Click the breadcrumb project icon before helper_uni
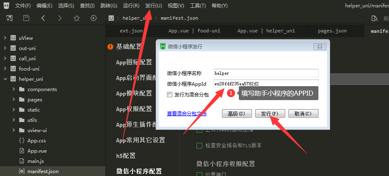389x176 pixels. click(x=112, y=18)
